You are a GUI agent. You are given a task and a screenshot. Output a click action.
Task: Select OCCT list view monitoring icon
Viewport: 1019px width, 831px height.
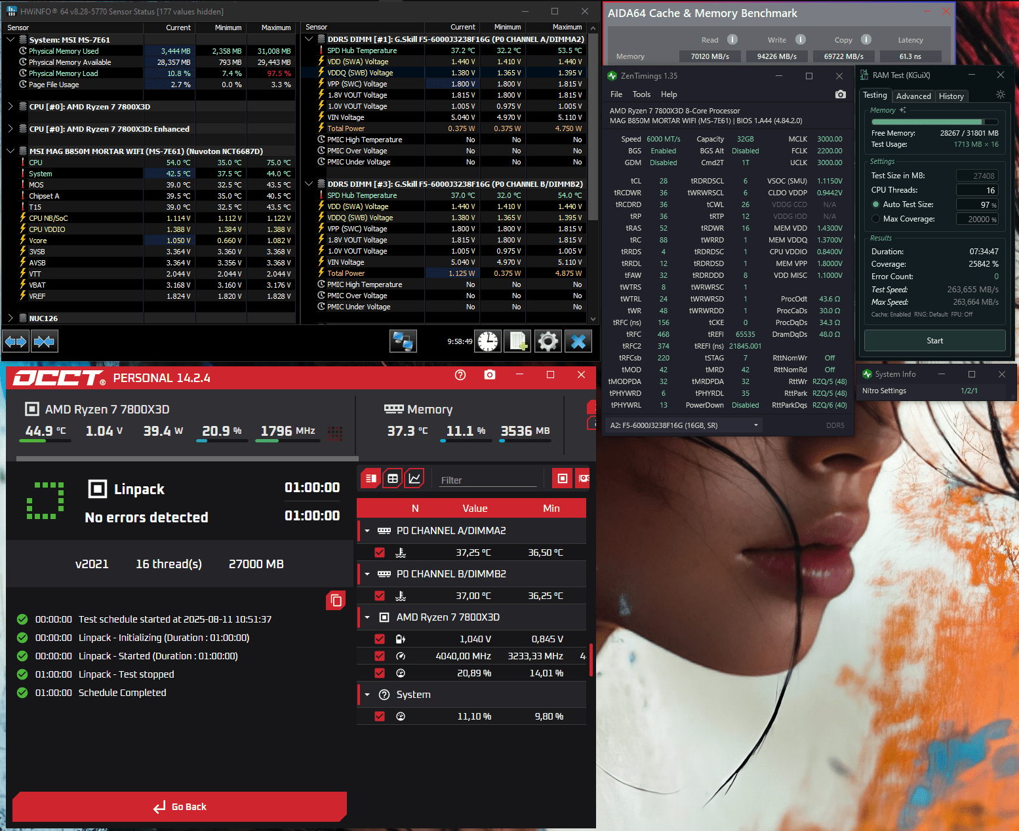[x=370, y=478]
